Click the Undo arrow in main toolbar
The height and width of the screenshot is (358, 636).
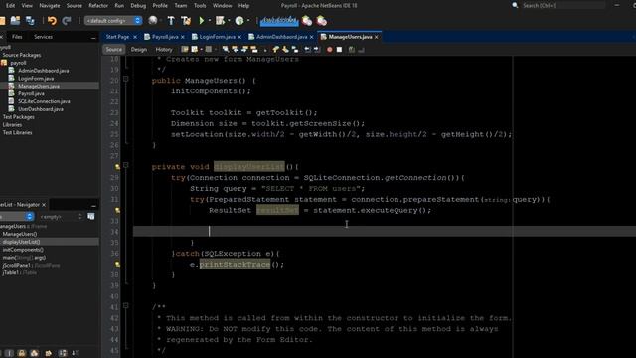tap(52, 21)
